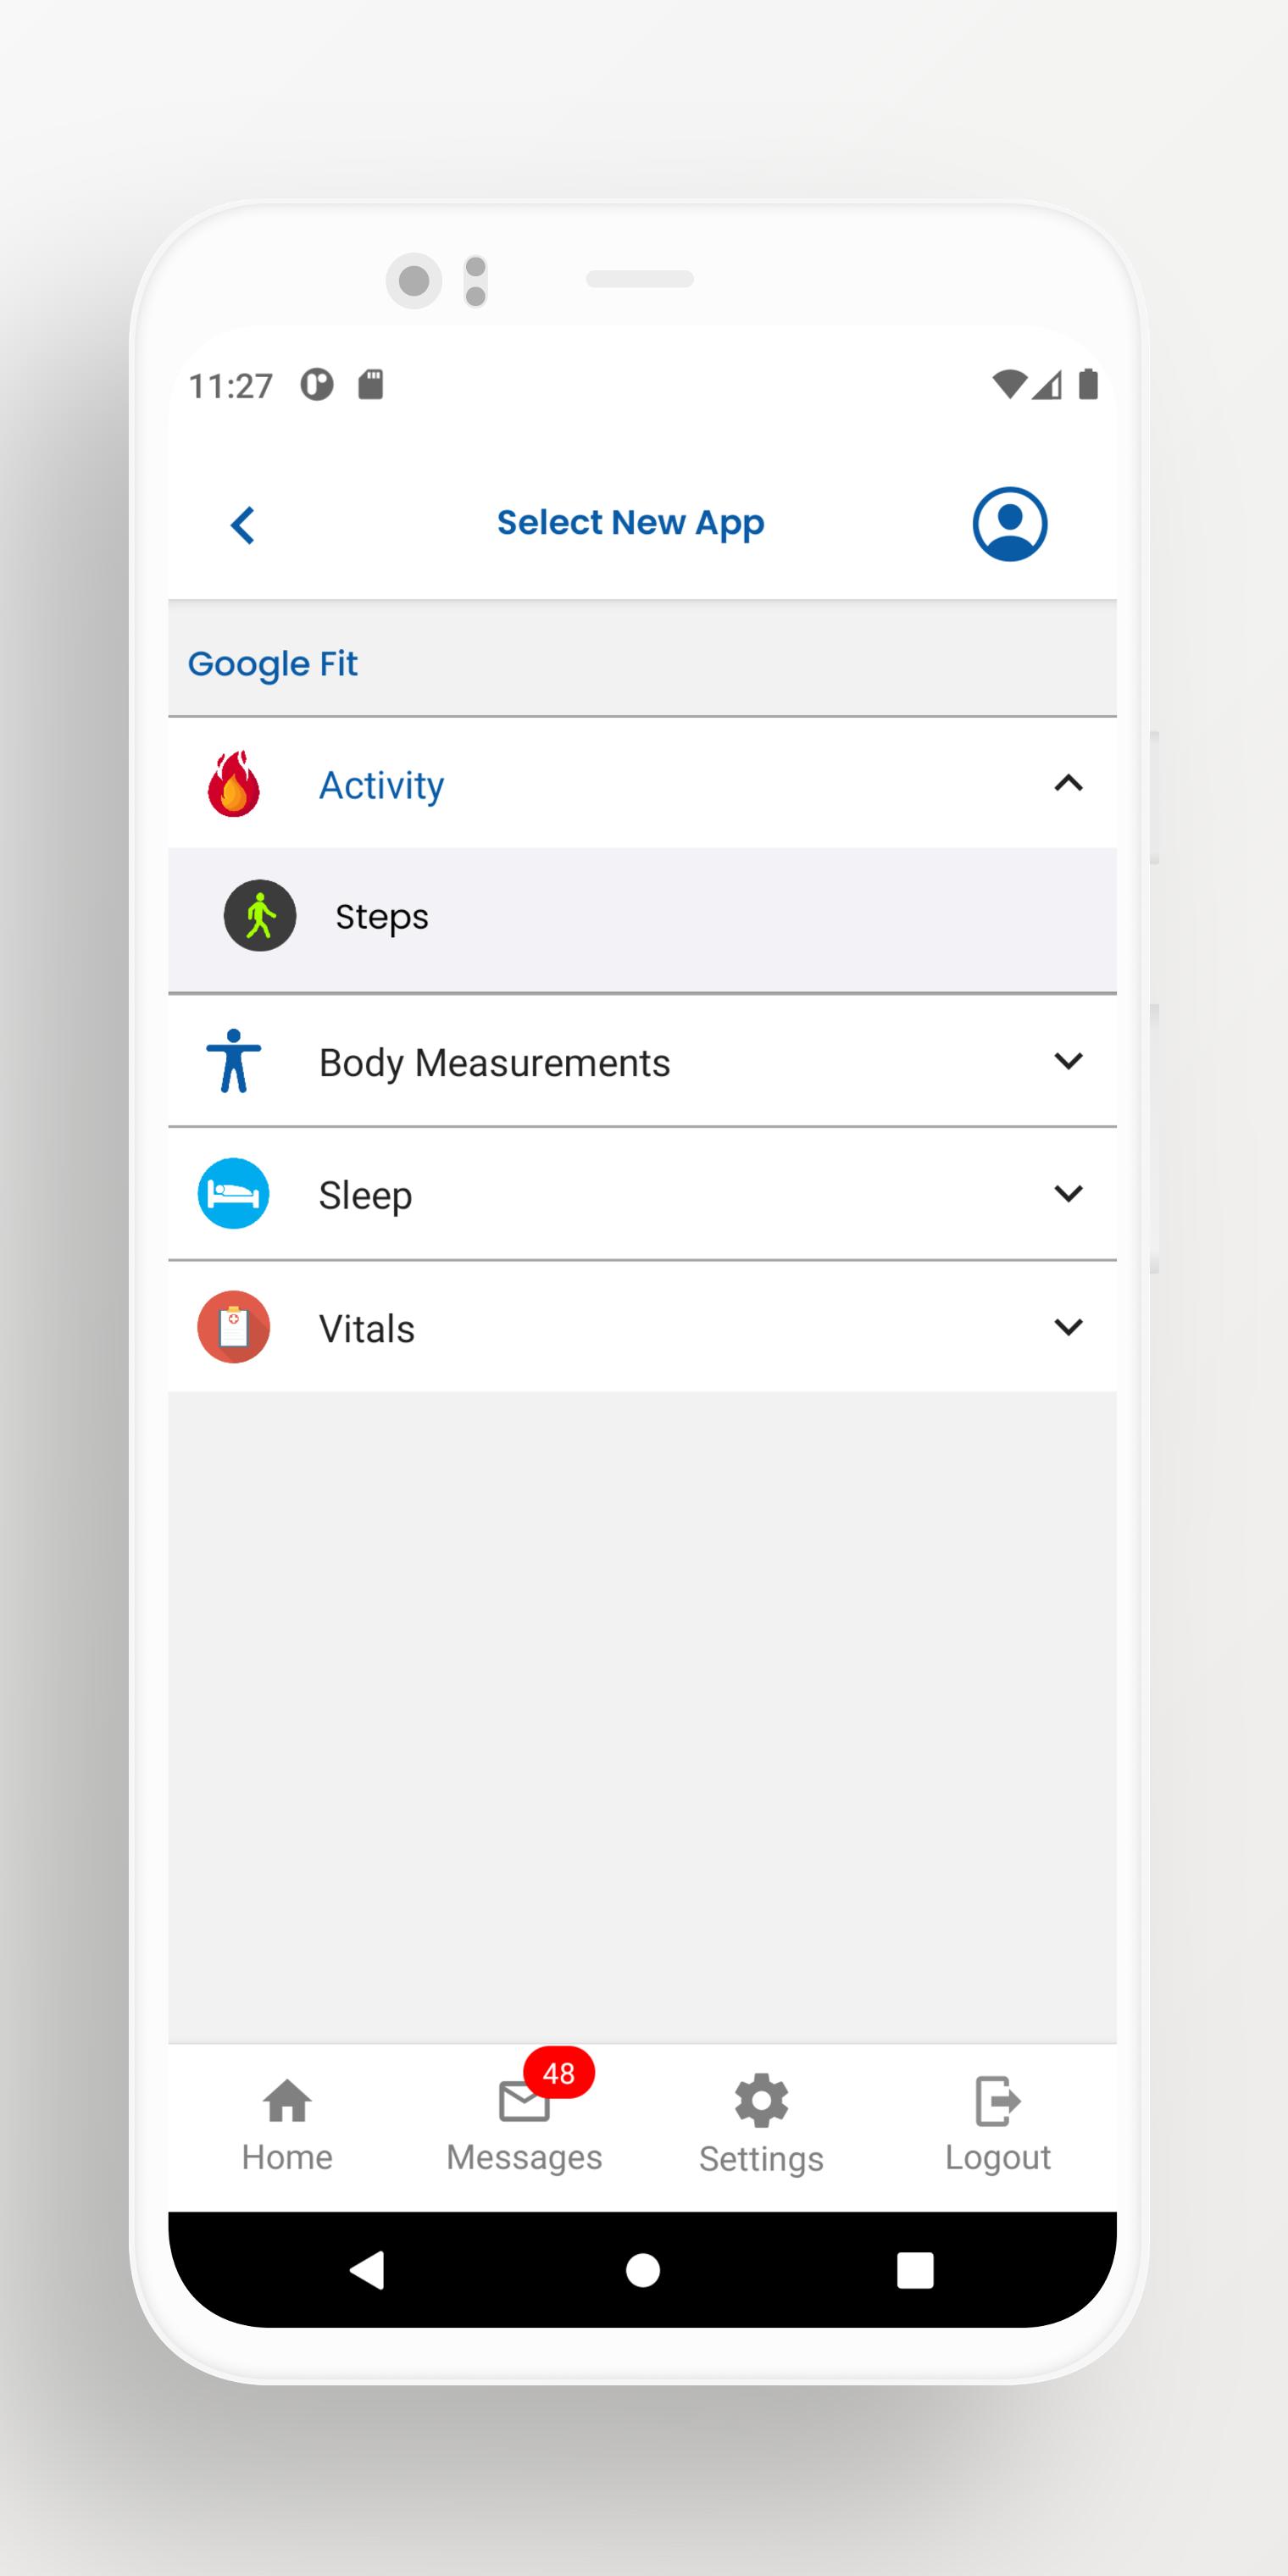Tap the Activity flame icon
The image size is (1288, 2576).
point(234,783)
